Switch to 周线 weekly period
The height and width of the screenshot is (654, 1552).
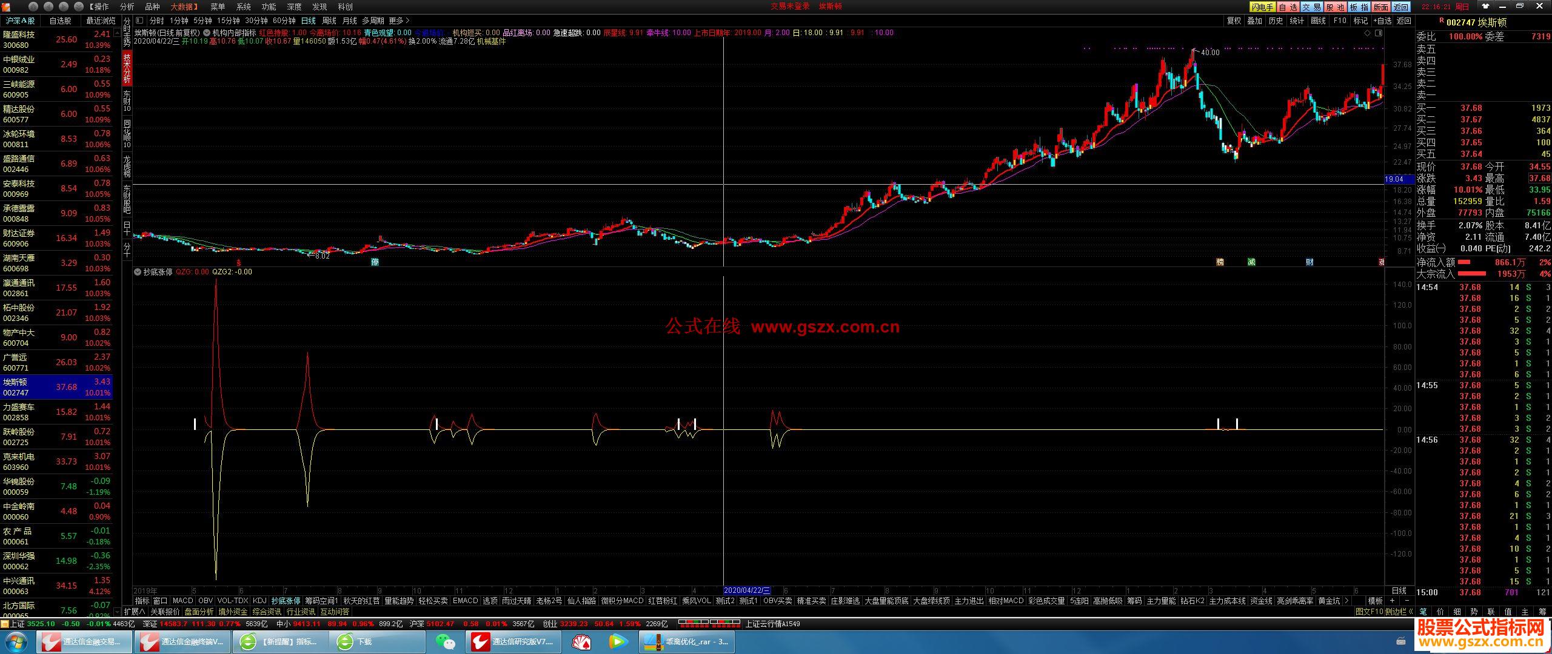tap(329, 21)
